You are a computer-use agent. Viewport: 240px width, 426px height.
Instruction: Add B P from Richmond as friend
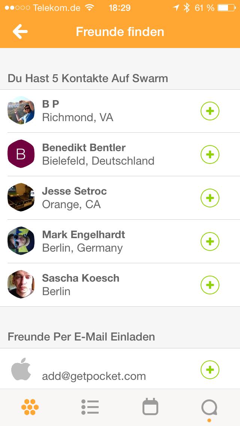(x=210, y=111)
